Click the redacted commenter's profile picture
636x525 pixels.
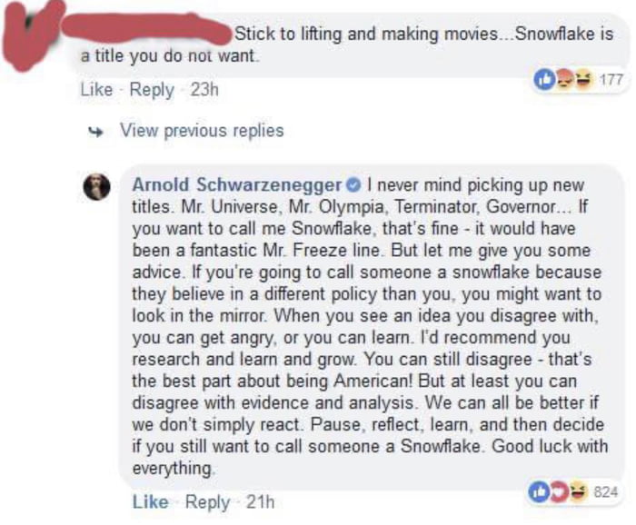point(29,34)
